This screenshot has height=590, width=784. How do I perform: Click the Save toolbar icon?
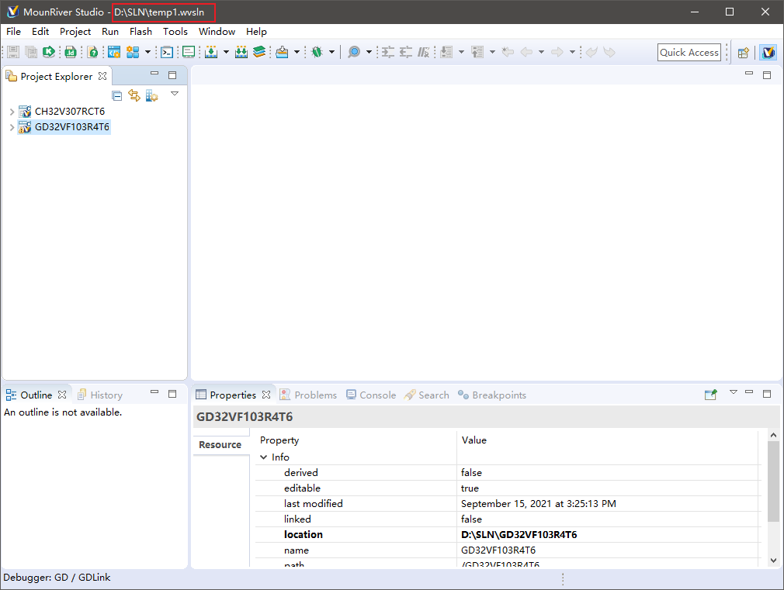(x=13, y=52)
